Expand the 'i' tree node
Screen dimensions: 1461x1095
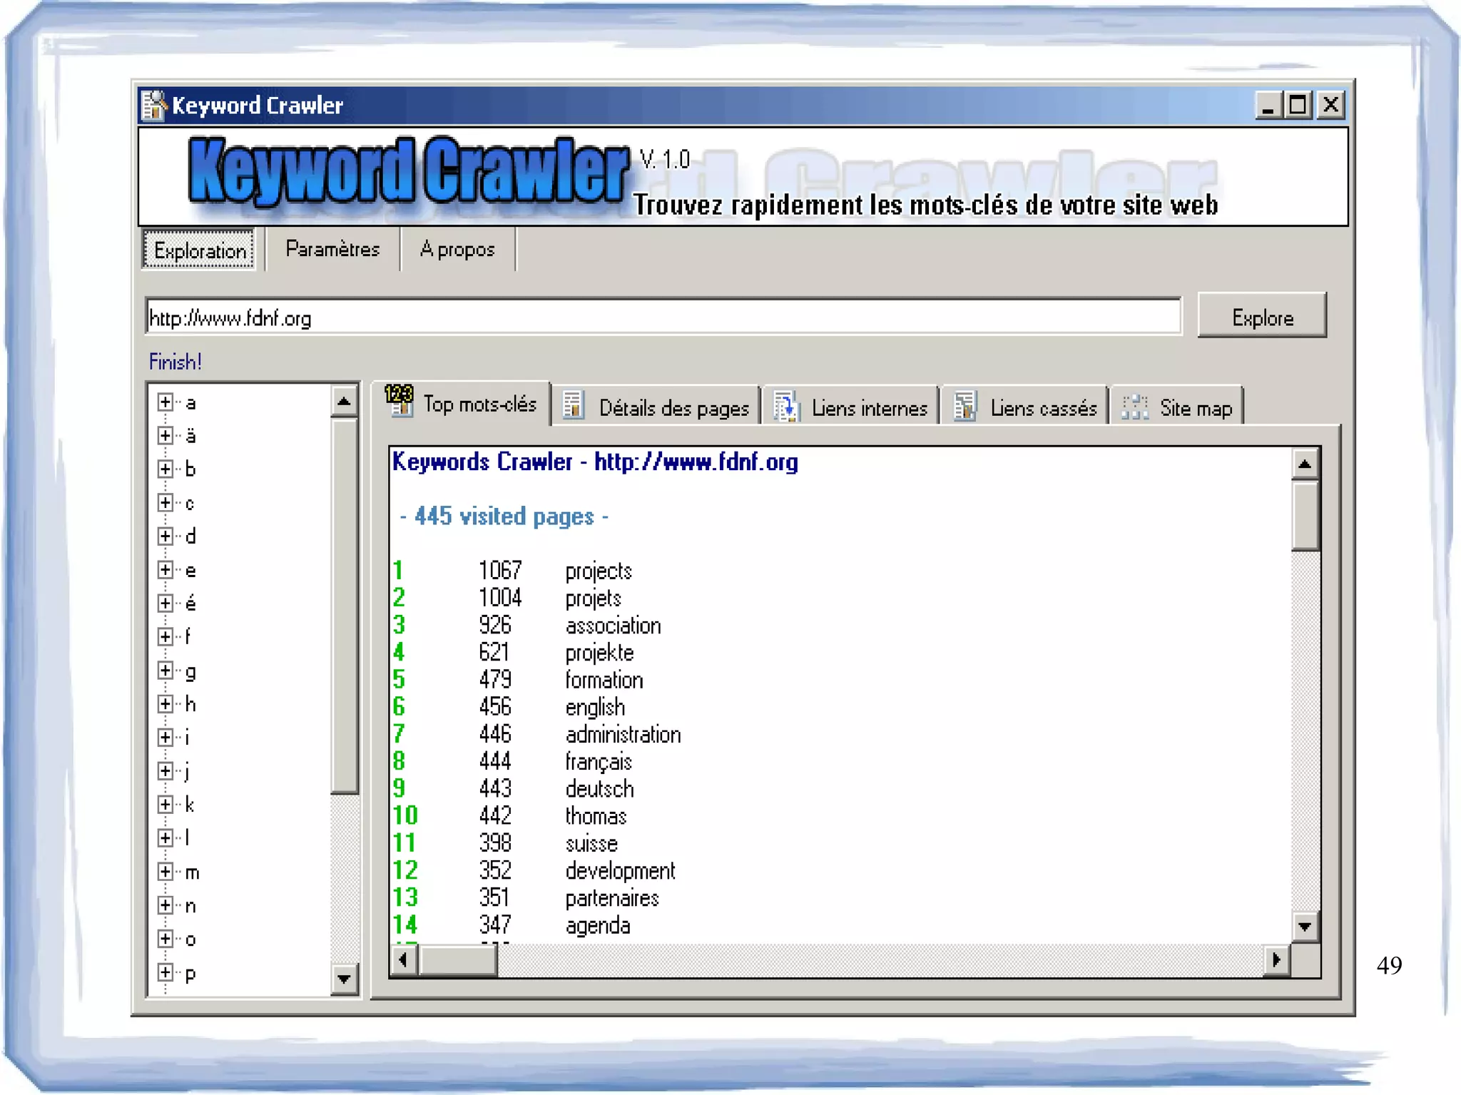(165, 737)
